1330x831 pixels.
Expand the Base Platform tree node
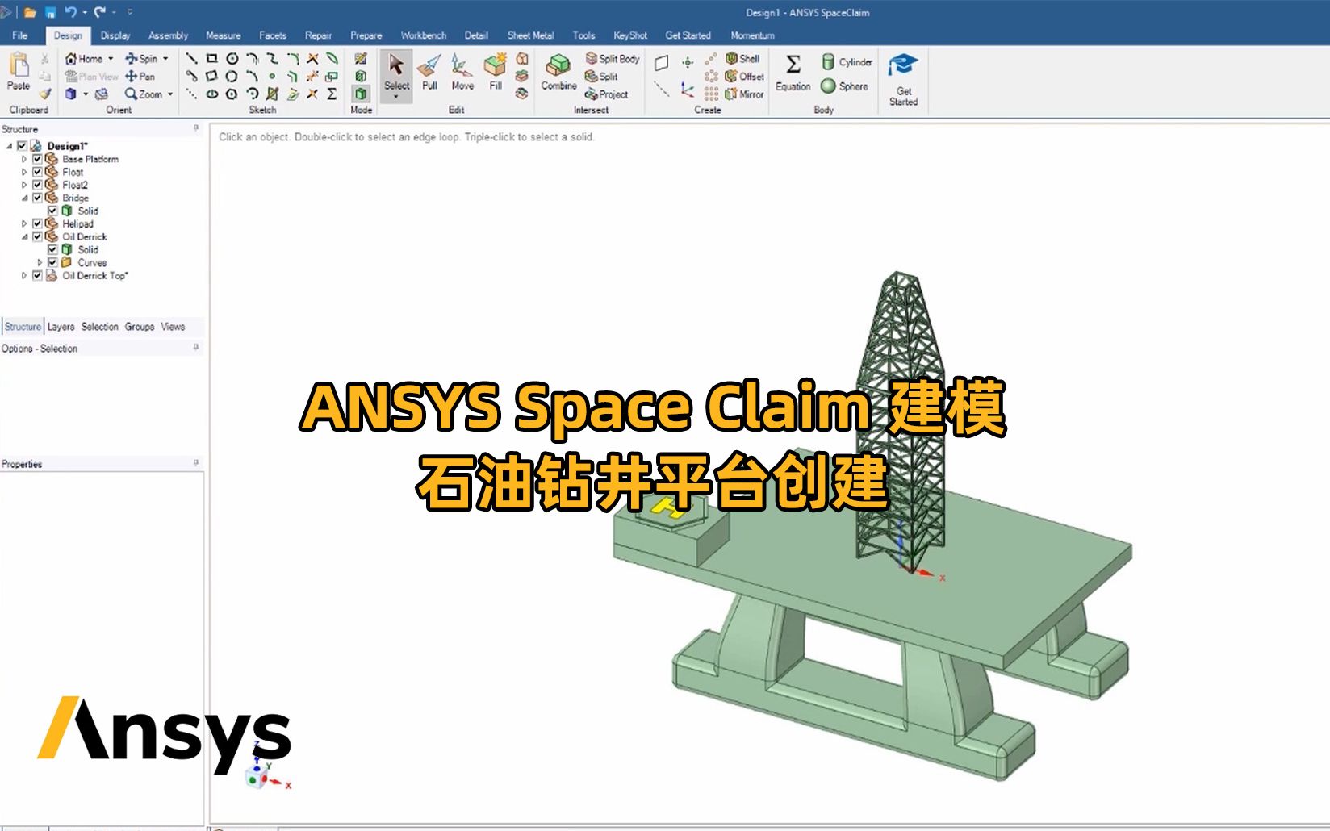point(24,159)
